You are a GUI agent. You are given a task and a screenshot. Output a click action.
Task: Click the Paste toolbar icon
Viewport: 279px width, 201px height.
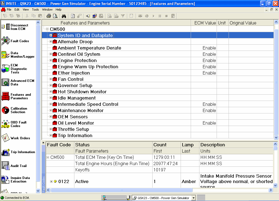40,16
